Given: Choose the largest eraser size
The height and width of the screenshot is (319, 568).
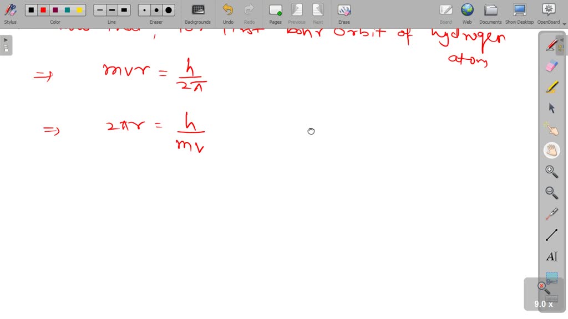Looking at the screenshot, I should [169, 10].
